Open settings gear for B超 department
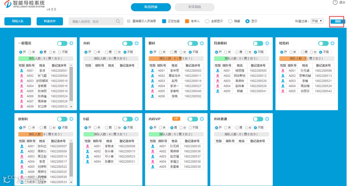The height and width of the screenshot is (186, 347). (x=137, y=119)
